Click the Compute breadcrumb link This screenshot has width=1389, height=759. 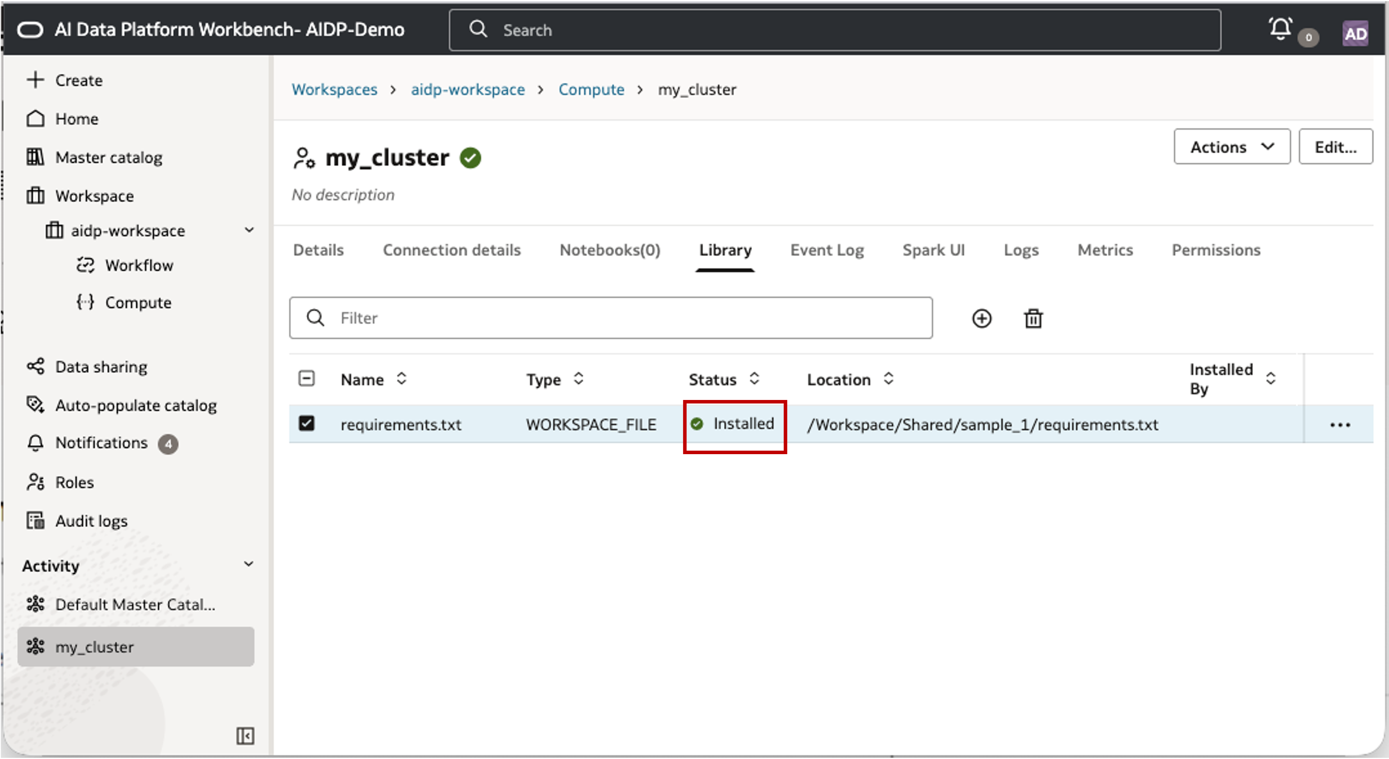click(591, 90)
